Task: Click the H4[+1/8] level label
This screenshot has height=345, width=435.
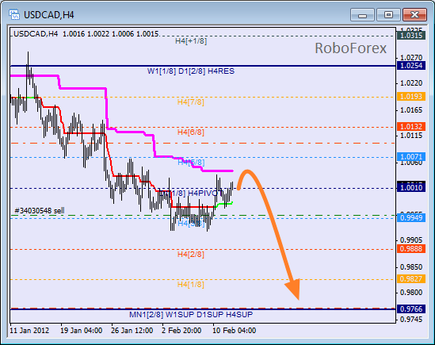Action: [191, 41]
